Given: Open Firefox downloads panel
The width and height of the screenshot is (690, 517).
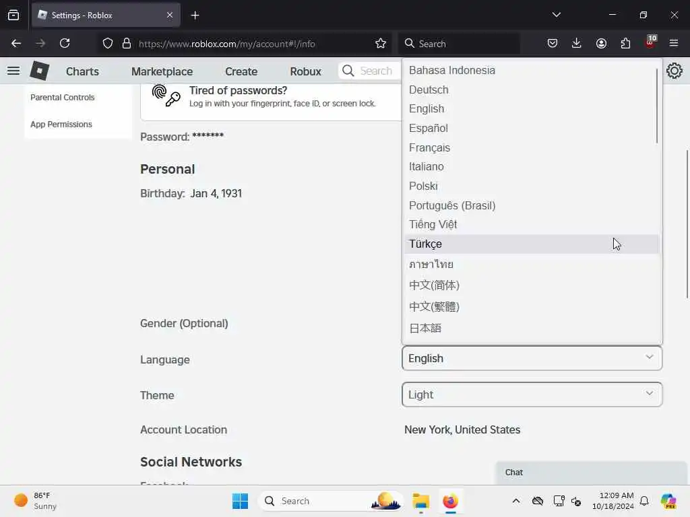Looking at the screenshot, I should coord(577,44).
